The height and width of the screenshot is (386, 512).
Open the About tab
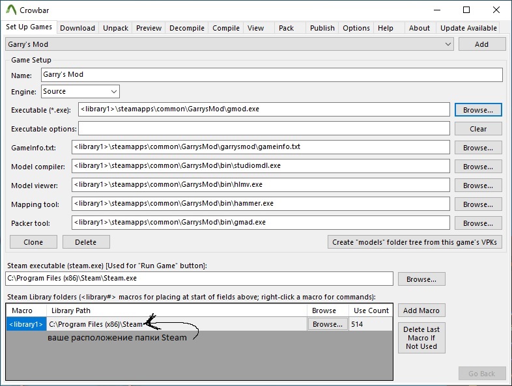pyautogui.click(x=420, y=28)
